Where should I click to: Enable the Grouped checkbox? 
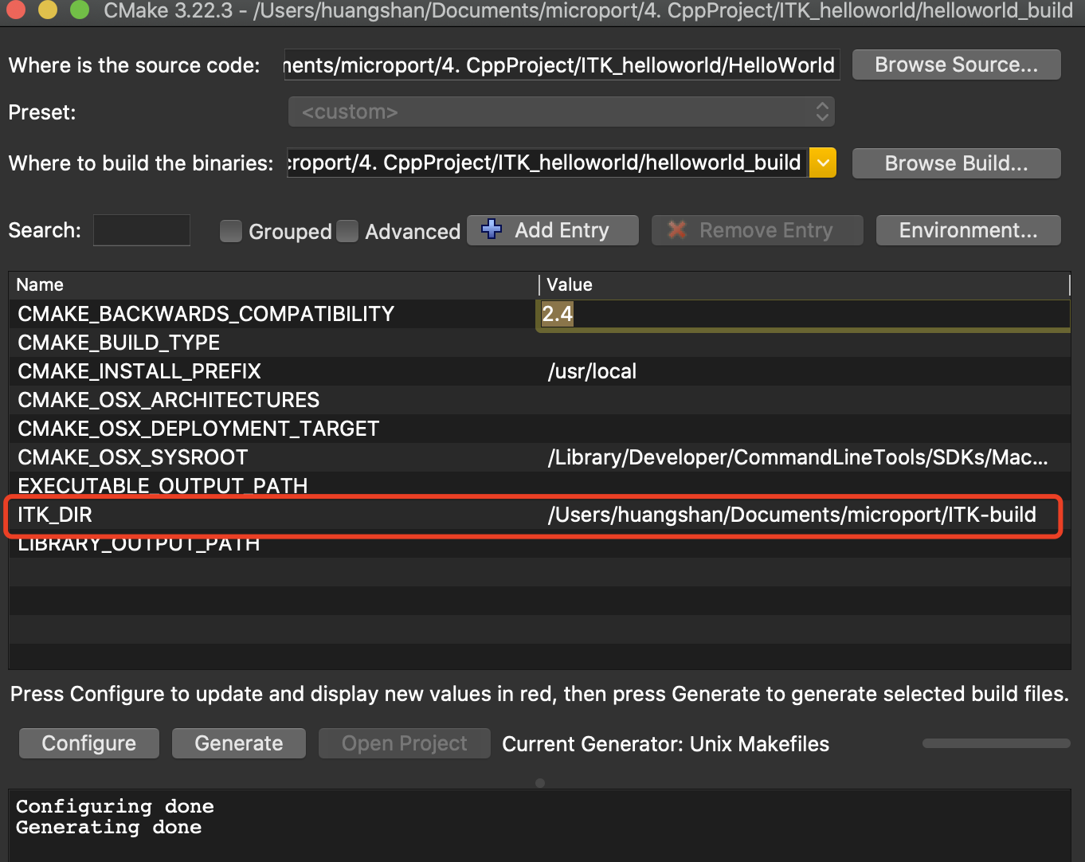231,231
